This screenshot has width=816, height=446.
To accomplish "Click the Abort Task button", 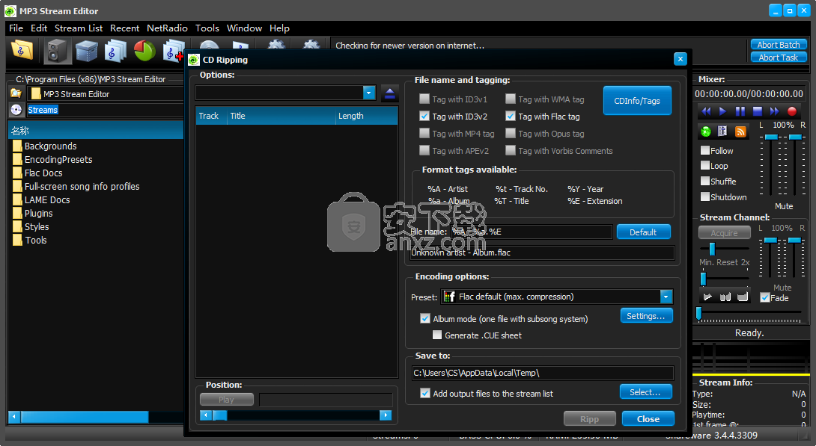I will pos(779,58).
